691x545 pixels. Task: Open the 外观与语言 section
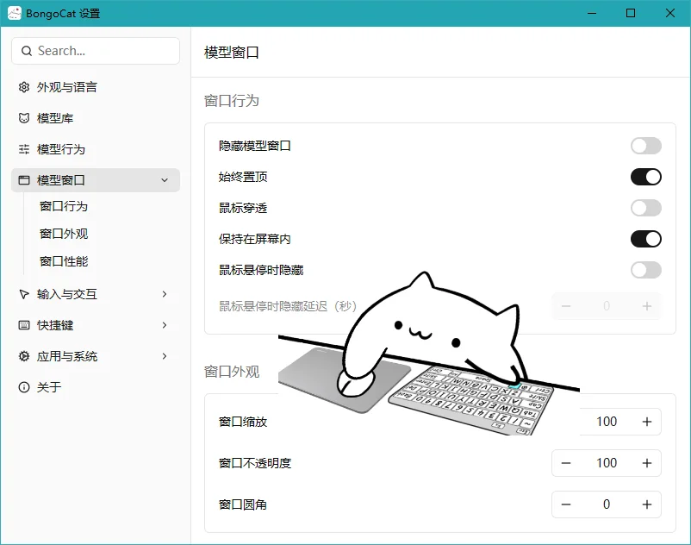(96, 87)
